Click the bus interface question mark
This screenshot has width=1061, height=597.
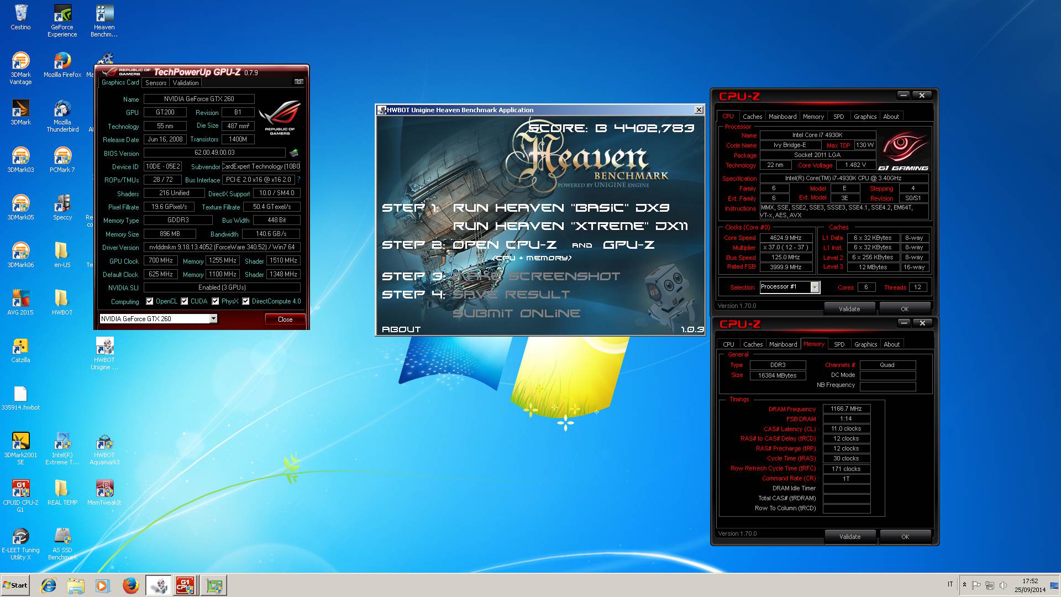299,180
